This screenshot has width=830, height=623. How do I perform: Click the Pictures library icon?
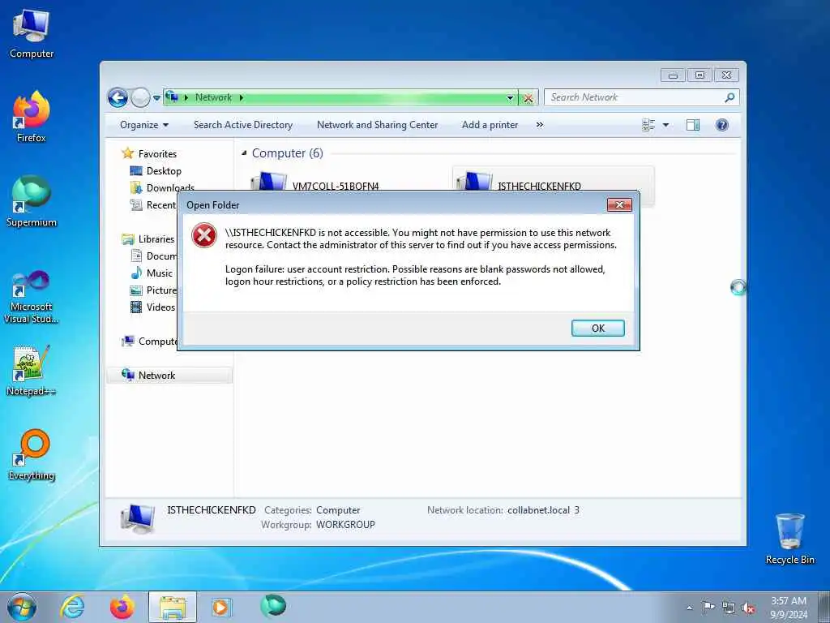point(136,290)
